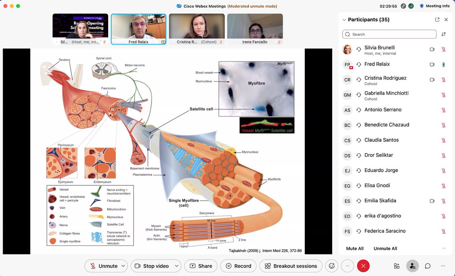Click the Share button
The width and height of the screenshot is (455, 276).
click(201, 266)
